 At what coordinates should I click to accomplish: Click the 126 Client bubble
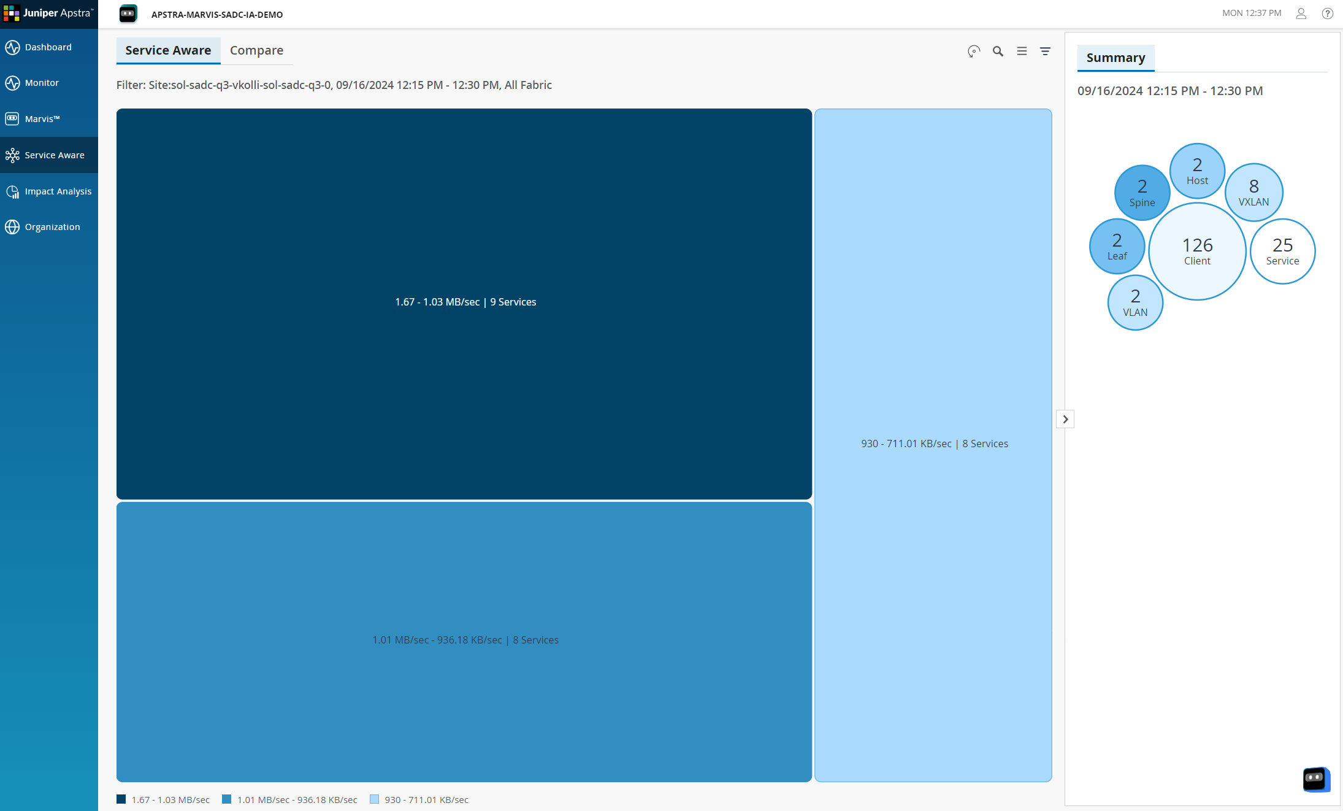point(1197,251)
